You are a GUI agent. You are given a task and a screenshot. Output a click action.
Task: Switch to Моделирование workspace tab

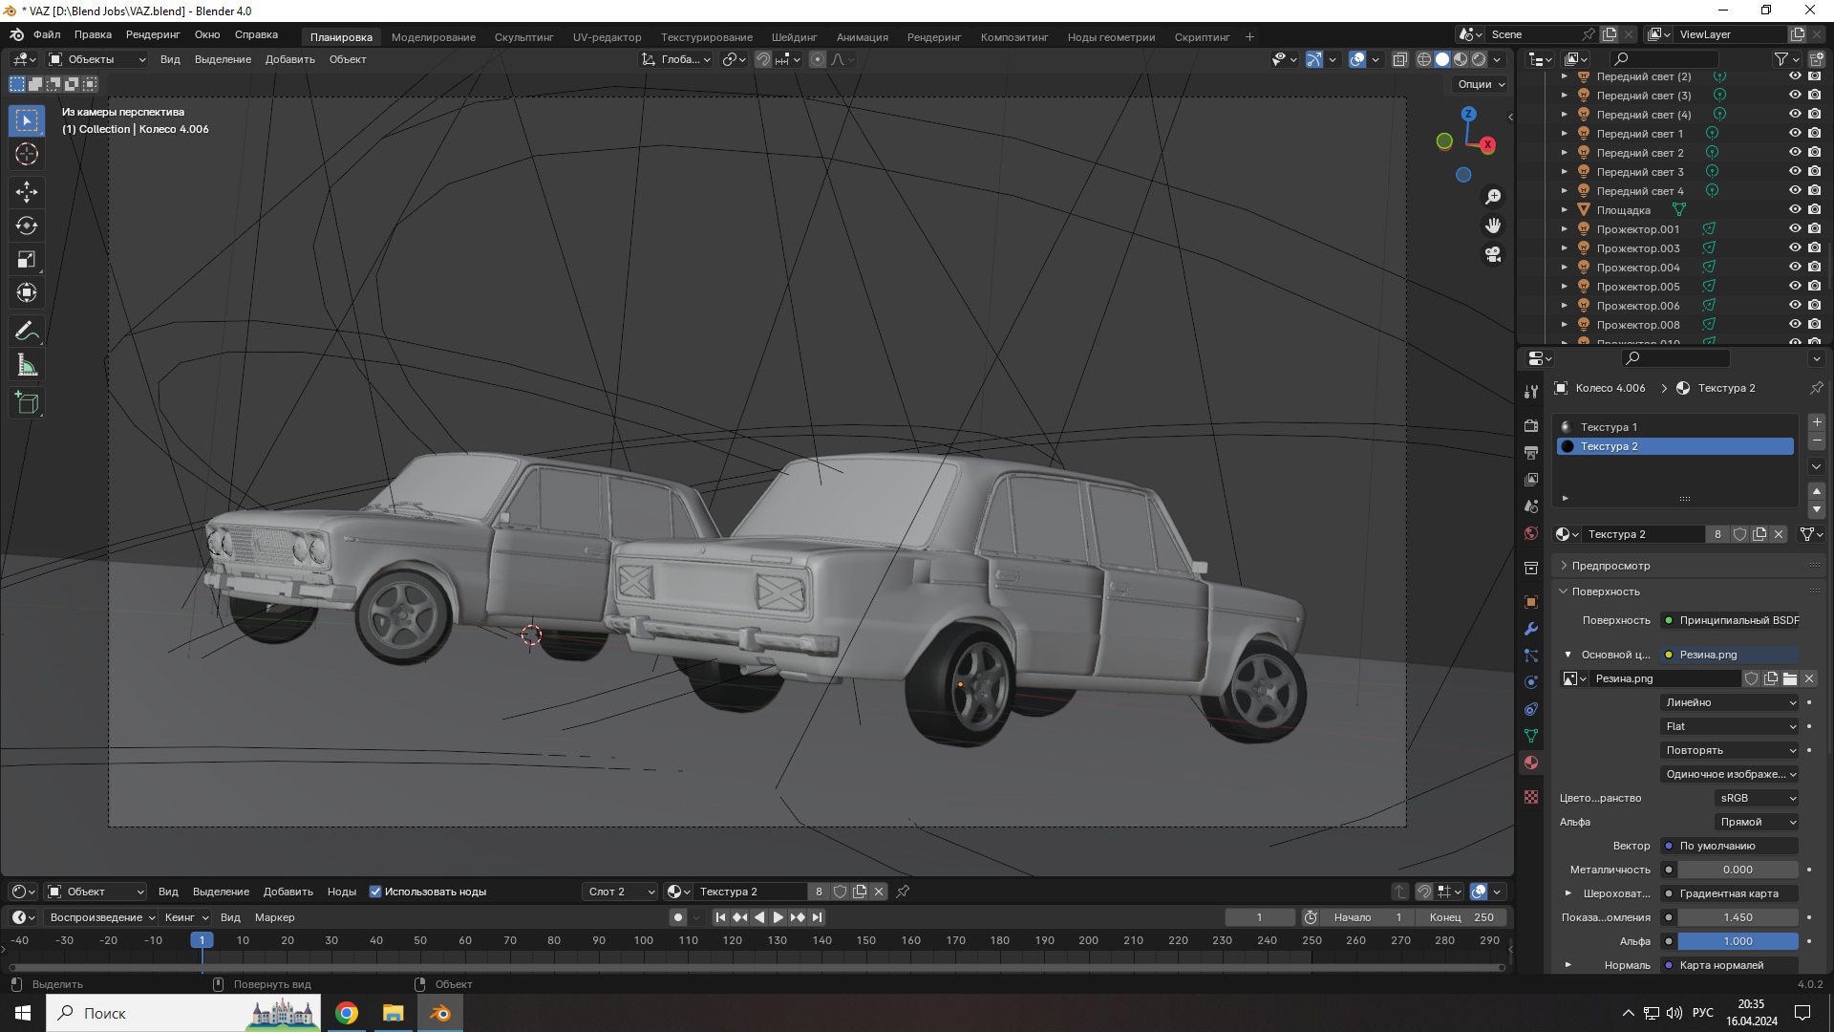pos(433,37)
